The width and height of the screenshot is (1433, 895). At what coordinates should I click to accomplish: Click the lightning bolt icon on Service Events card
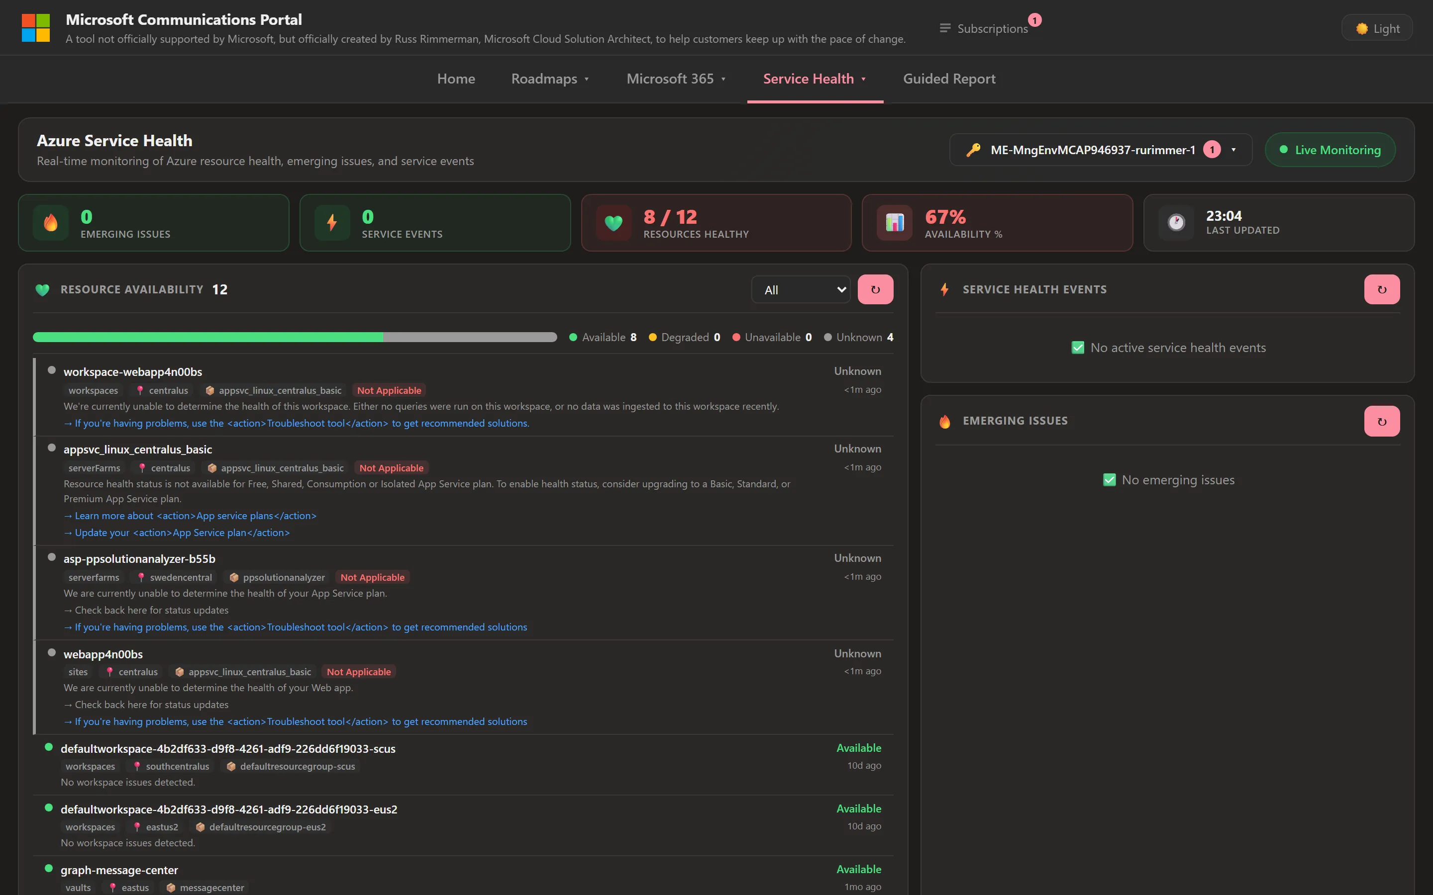(331, 223)
